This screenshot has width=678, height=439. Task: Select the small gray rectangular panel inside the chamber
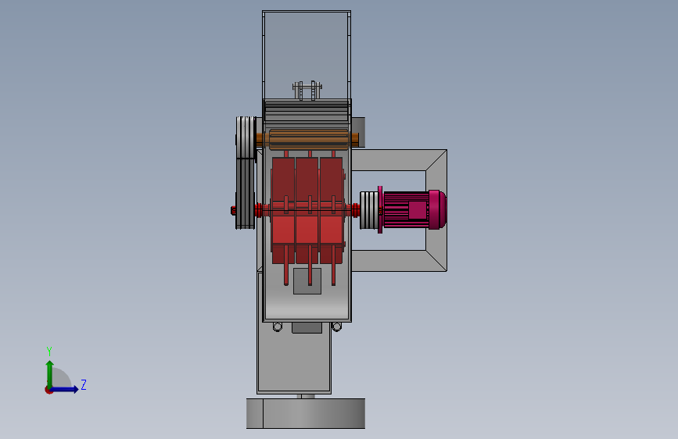click(307, 281)
